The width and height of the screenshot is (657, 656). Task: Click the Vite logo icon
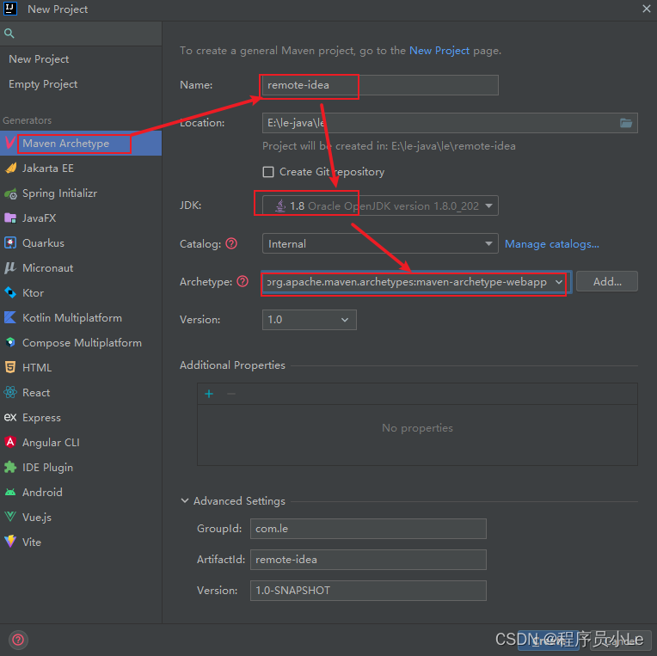click(x=10, y=542)
